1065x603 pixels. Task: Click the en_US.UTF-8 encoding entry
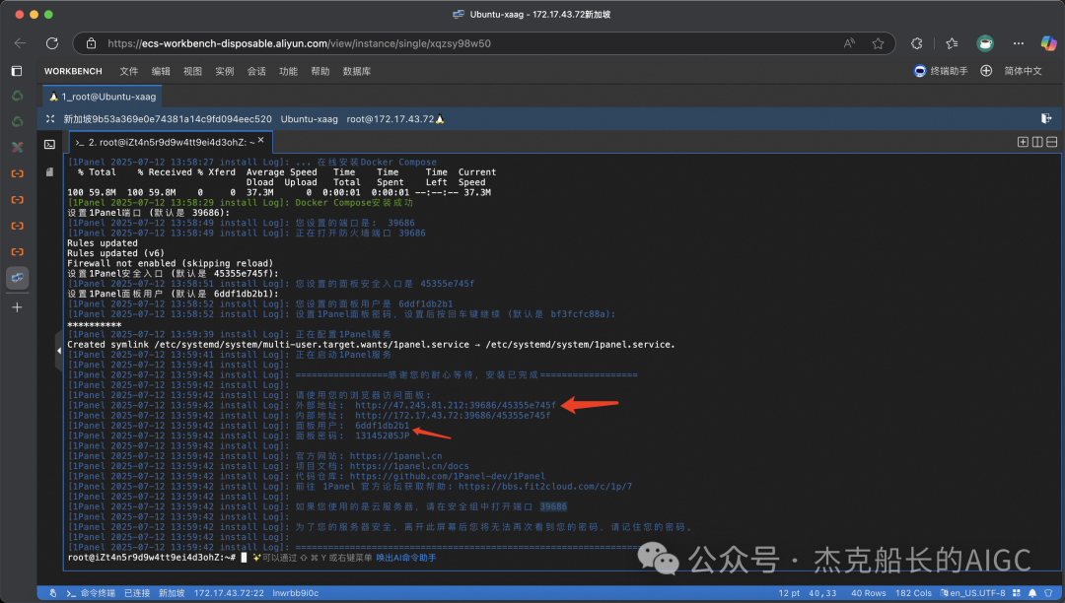[x=972, y=593]
